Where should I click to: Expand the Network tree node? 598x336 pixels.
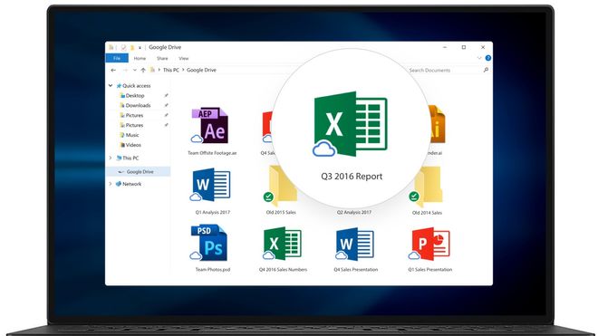[x=111, y=184]
